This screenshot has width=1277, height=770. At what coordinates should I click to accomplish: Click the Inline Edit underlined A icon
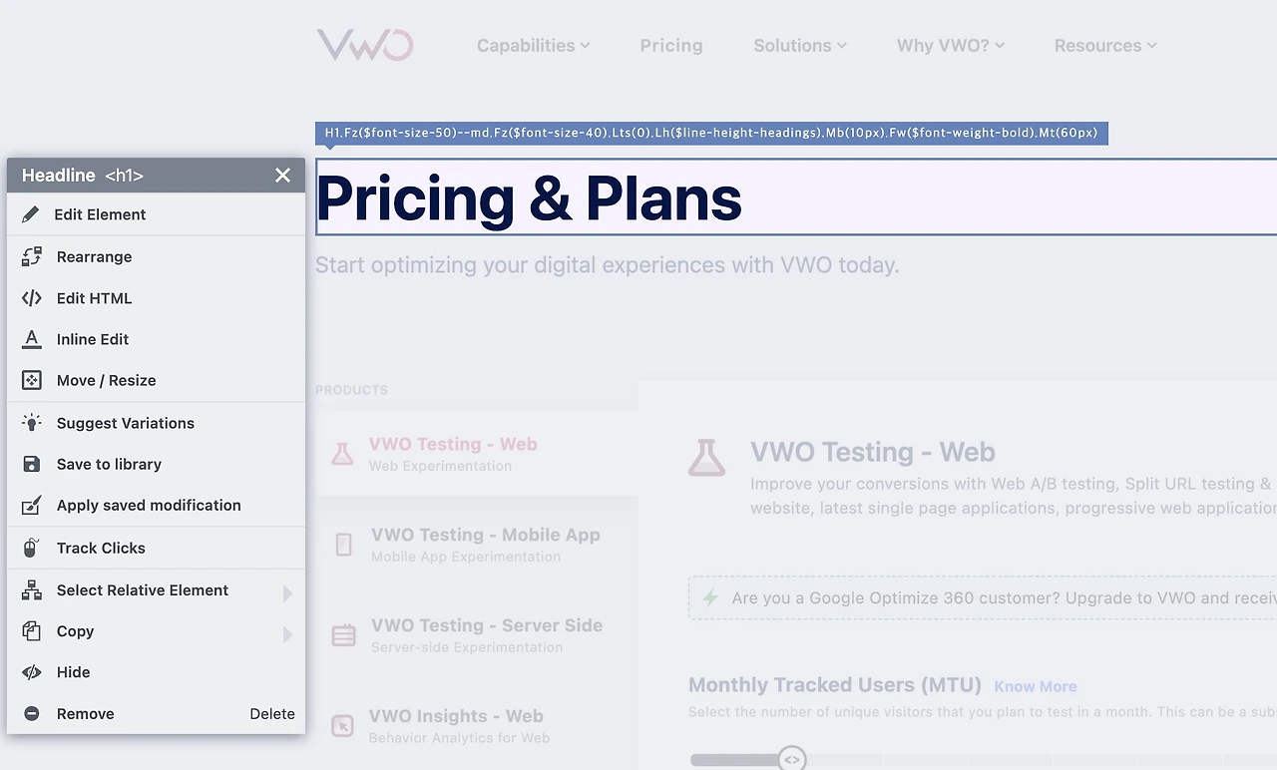point(32,339)
